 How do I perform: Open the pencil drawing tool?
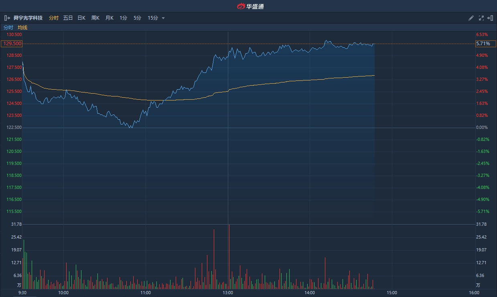(471, 18)
